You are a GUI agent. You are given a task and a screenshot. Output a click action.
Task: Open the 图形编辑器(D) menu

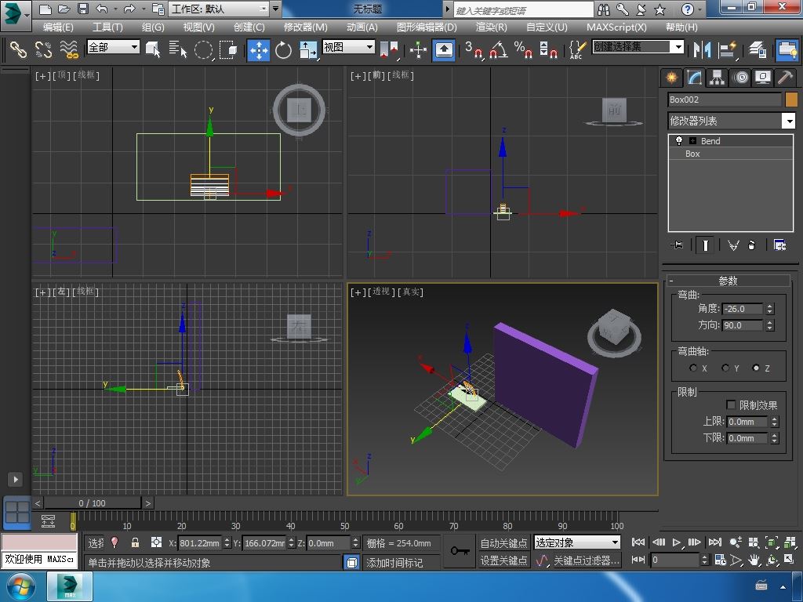click(x=427, y=27)
